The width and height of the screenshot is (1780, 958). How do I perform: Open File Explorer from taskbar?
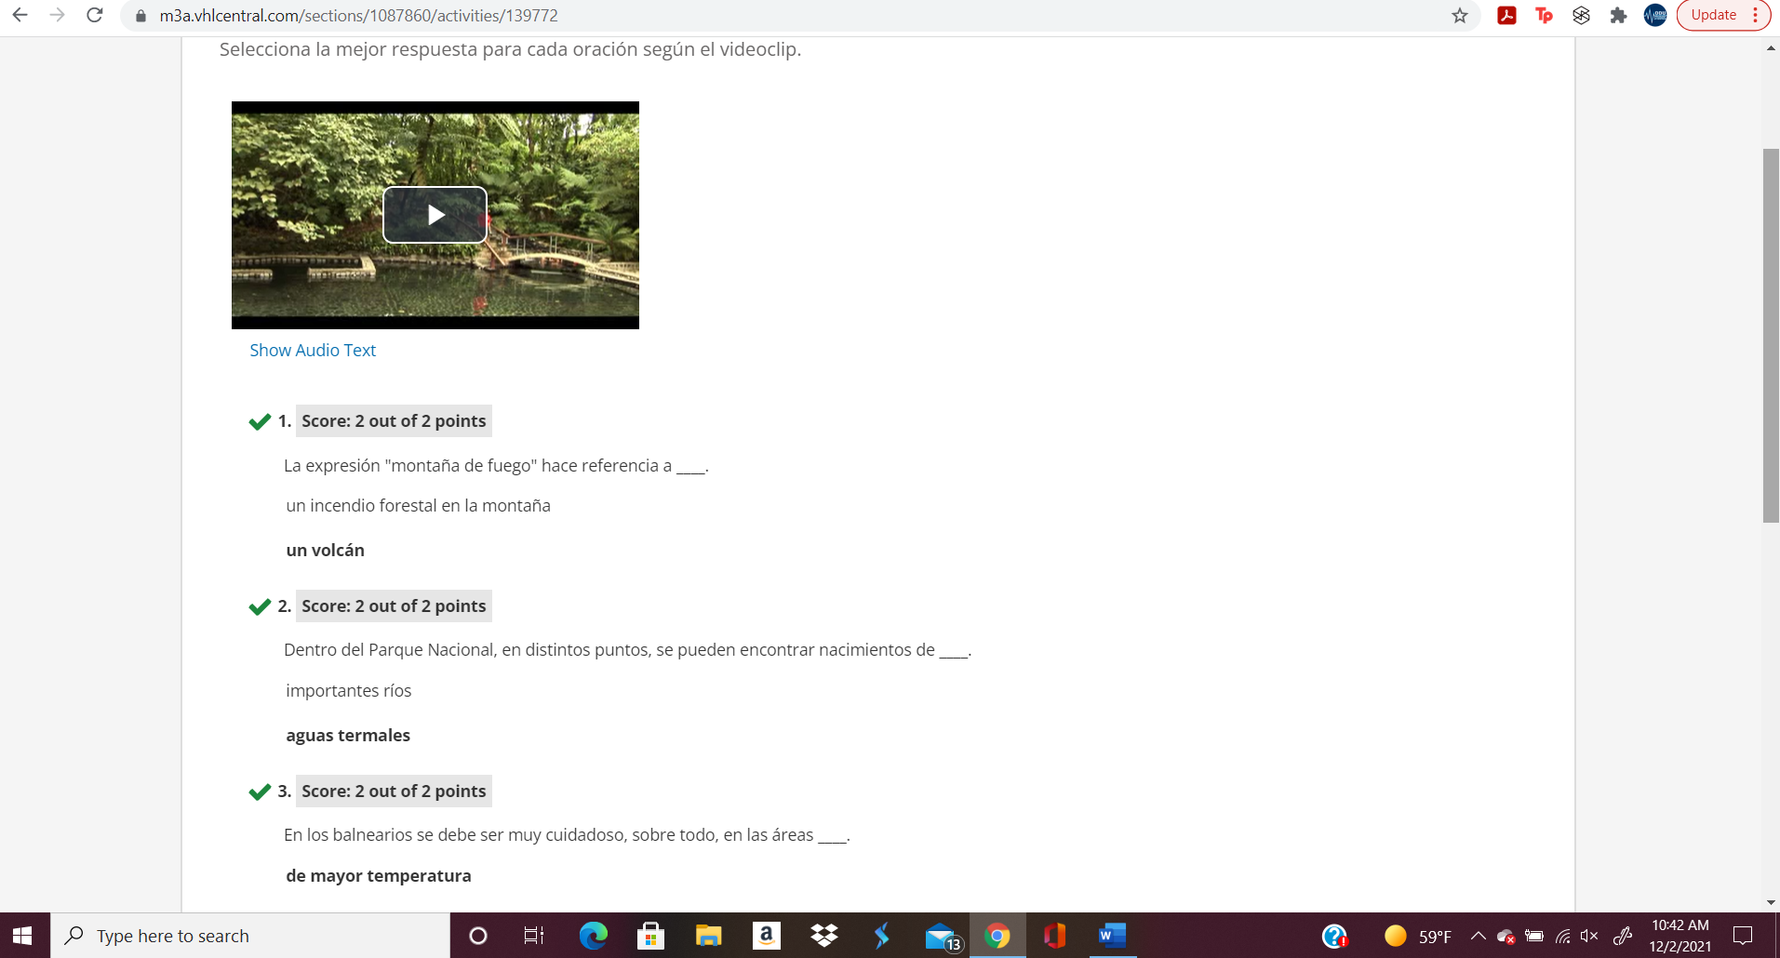[708, 936]
